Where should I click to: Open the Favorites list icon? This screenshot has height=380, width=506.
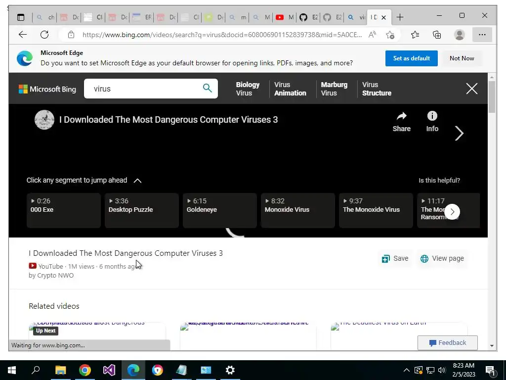(x=415, y=35)
